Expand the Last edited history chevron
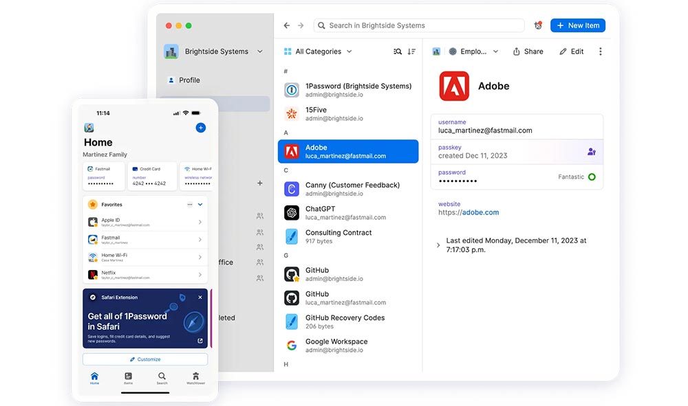The height and width of the screenshot is (406, 688). coord(438,245)
